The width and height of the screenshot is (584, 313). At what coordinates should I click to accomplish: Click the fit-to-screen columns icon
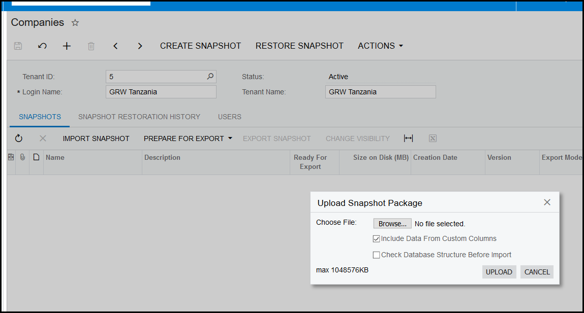408,138
